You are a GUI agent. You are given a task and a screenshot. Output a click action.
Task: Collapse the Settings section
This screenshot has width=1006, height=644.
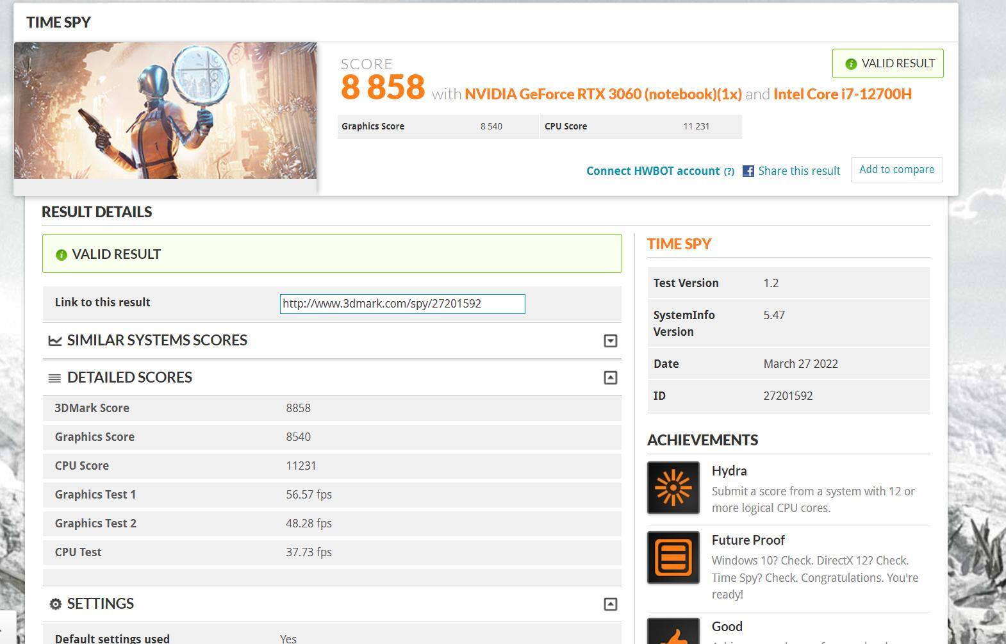(610, 604)
